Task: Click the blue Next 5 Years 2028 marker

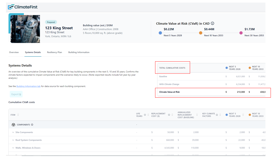Action: pyautogui.click(x=160, y=33)
